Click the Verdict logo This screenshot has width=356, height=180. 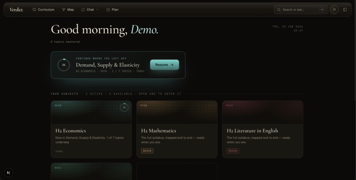point(16,10)
